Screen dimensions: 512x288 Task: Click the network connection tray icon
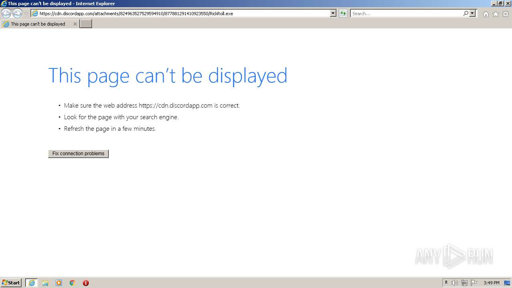pyautogui.click(x=464, y=283)
